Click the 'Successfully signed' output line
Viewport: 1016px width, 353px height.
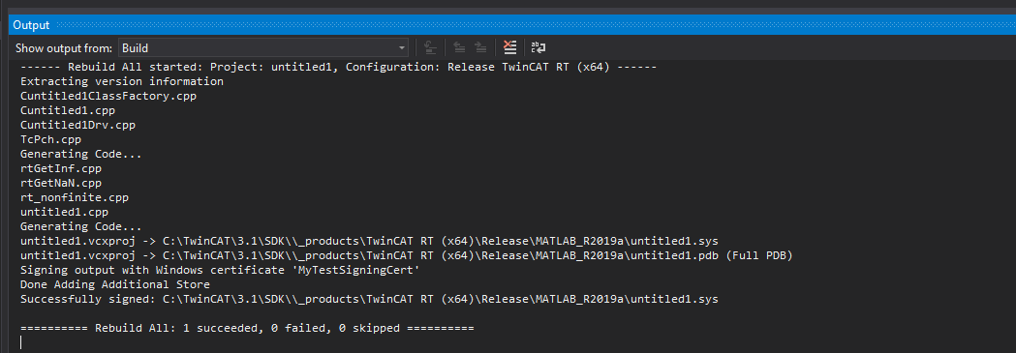(369, 300)
